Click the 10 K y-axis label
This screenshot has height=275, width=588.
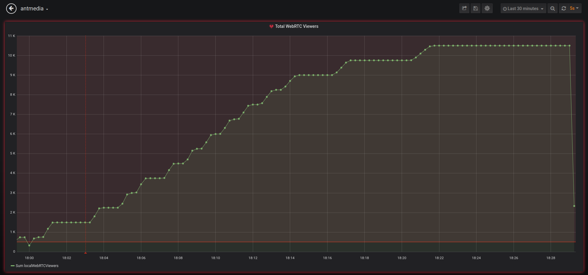pyautogui.click(x=12, y=55)
